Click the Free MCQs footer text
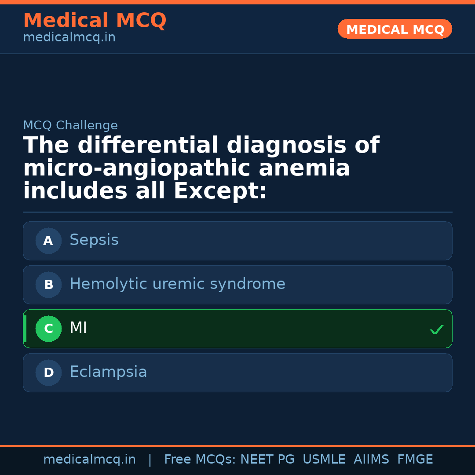The width and height of the screenshot is (475, 475). point(199,460)
